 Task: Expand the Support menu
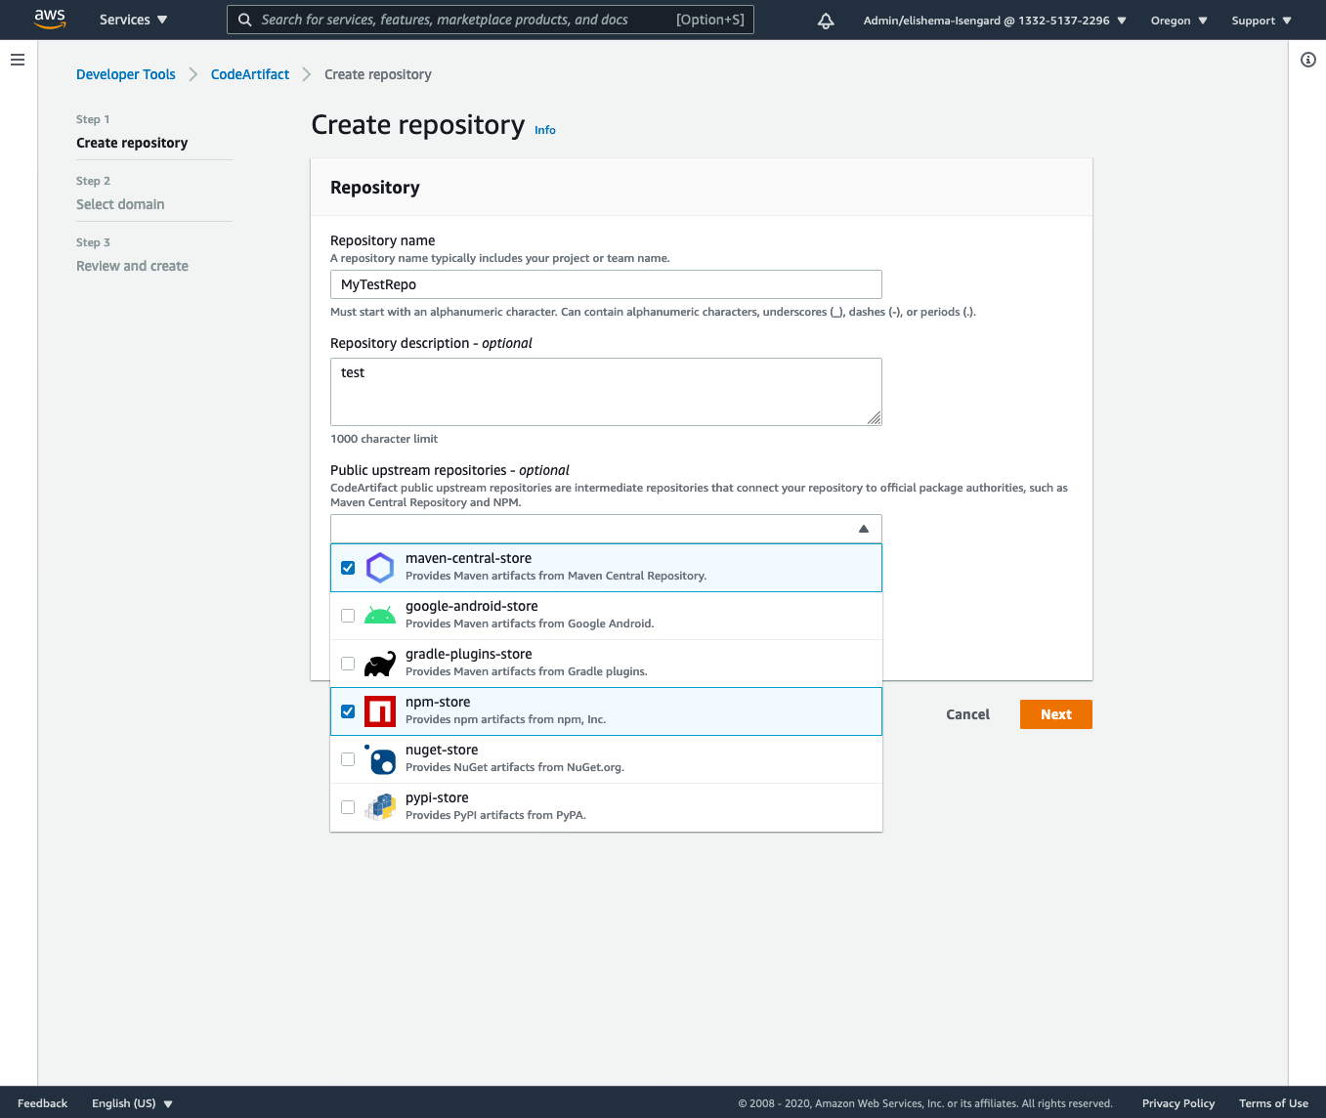click(1262, 21)
